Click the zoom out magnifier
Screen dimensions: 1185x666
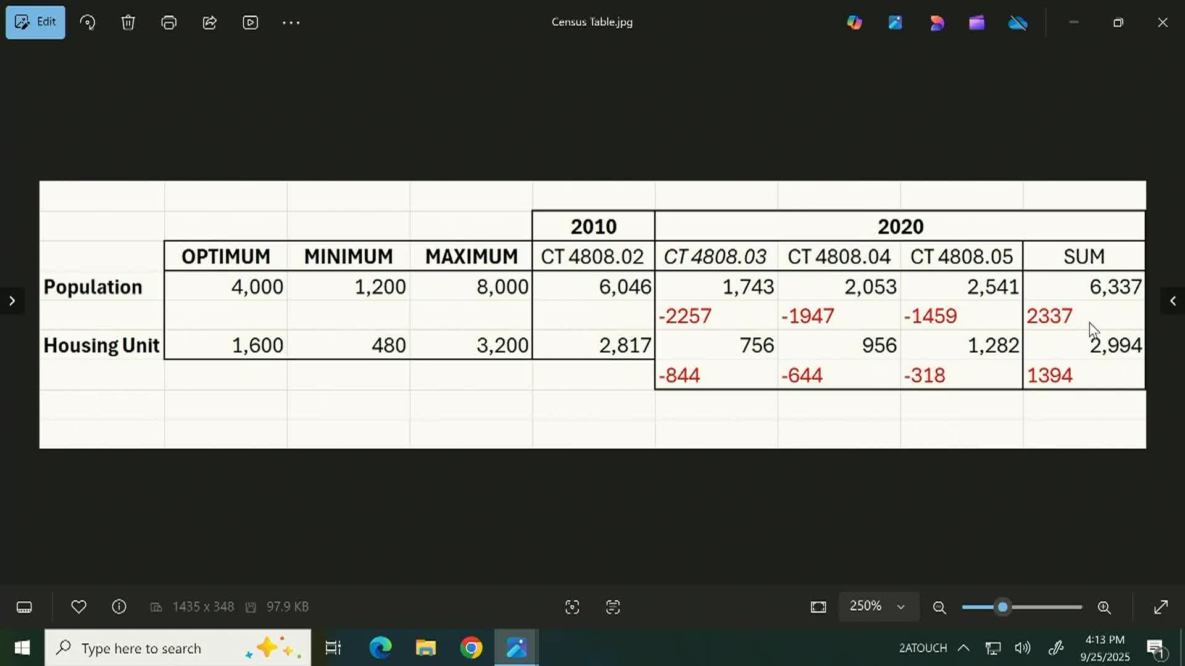click(939, 607)
